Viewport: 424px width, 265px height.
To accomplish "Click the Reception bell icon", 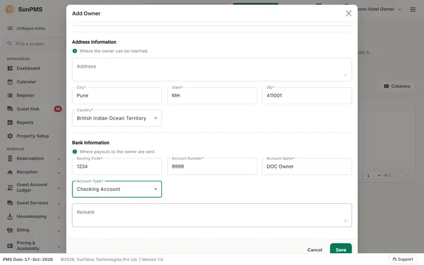I will click(10, 172).
